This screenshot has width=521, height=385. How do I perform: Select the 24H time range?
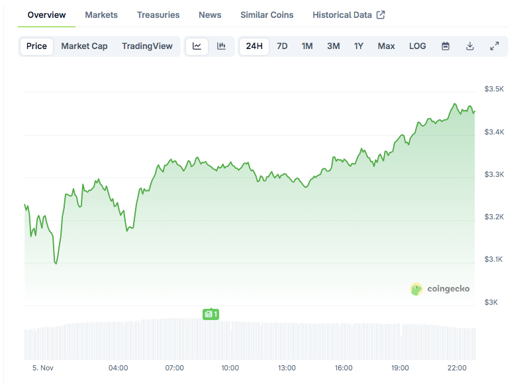click(x=254, y=46)
